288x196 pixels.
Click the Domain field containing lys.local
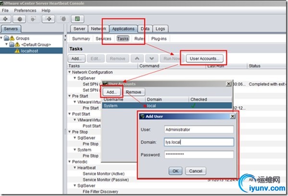(199, 142)
